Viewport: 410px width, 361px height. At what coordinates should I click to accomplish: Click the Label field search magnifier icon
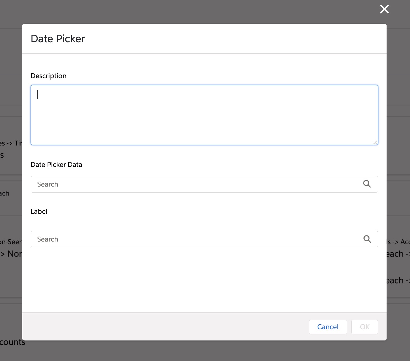[367, 239]
